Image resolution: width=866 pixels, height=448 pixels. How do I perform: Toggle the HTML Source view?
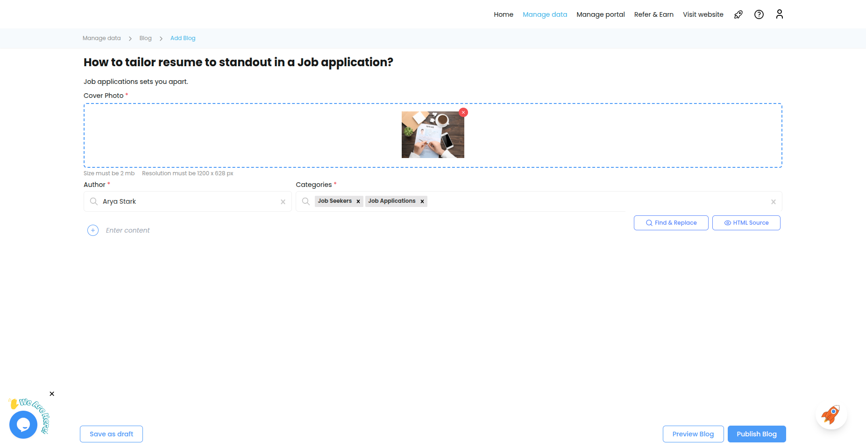click(x=746, y=223)
